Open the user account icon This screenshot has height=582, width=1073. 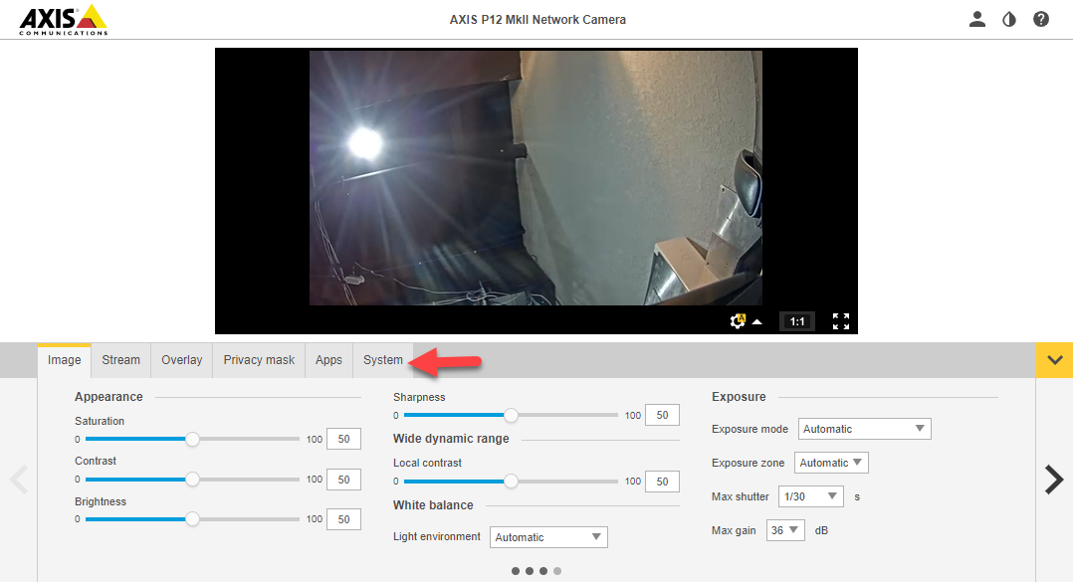(x=977, y=19)
